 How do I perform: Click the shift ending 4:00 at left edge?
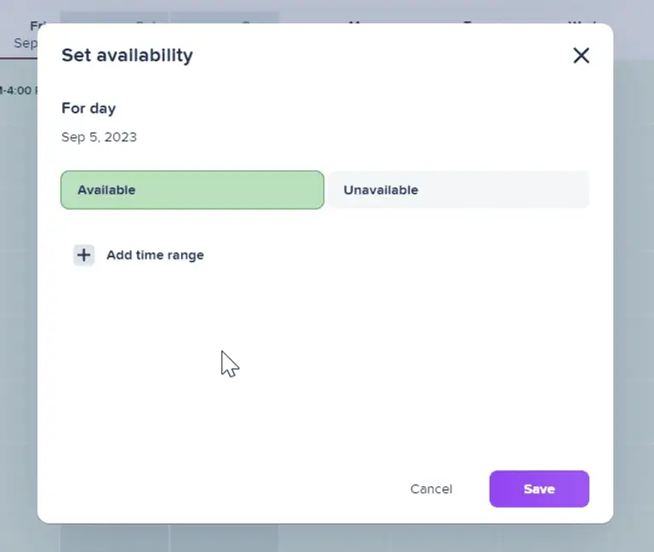click(17, 89)
